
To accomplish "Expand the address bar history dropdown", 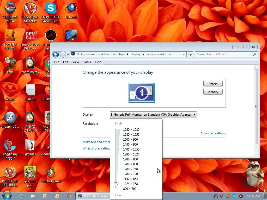I will click(x=184, y=54).
